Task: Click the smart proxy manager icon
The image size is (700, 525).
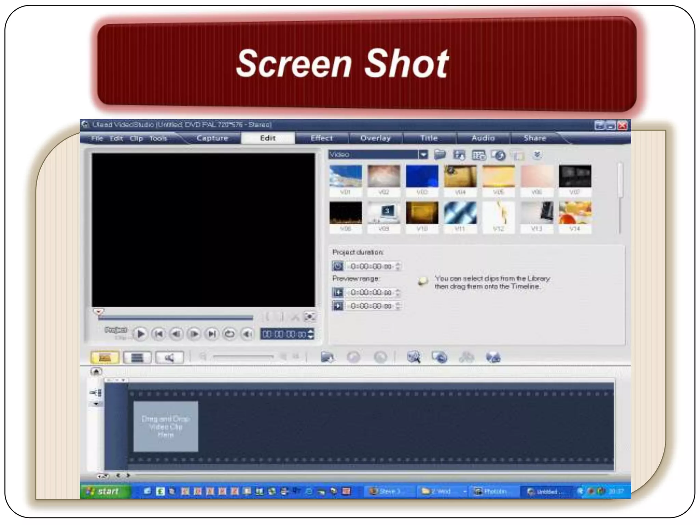Action: (x=414, y=358)
